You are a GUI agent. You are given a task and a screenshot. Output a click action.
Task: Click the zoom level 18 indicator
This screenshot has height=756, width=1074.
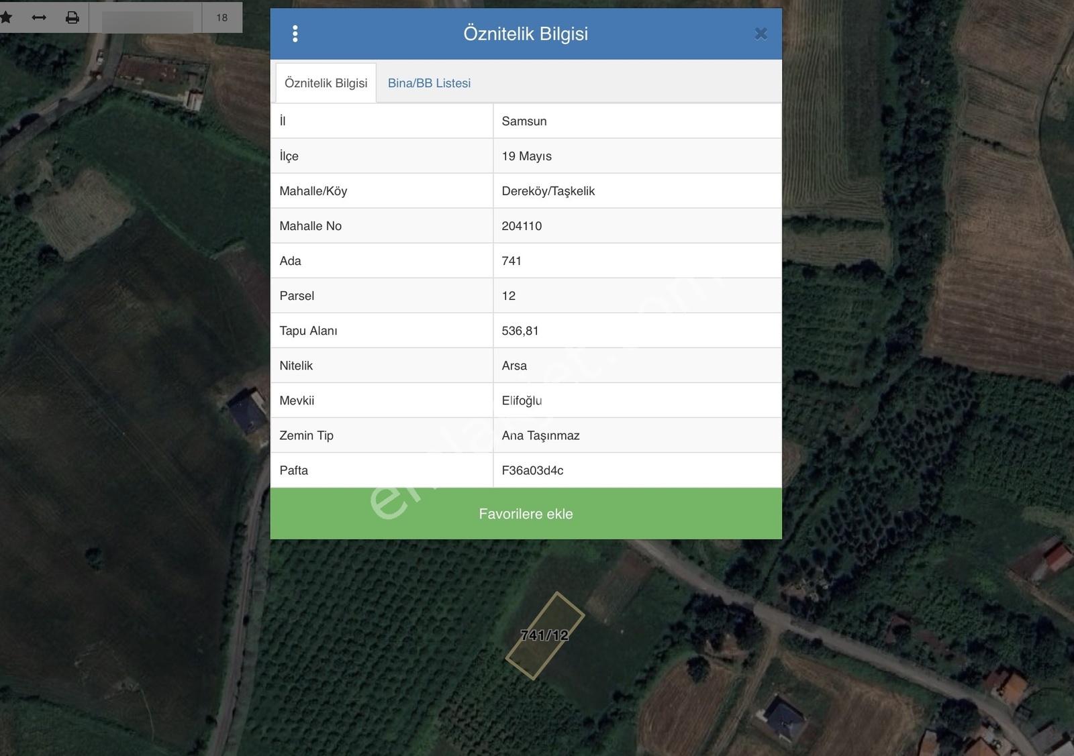[x=222, y=17]
